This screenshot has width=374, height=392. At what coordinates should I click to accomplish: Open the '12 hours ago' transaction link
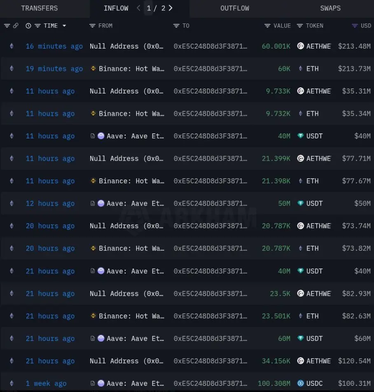pyautogui.click(x=50, y=203)
